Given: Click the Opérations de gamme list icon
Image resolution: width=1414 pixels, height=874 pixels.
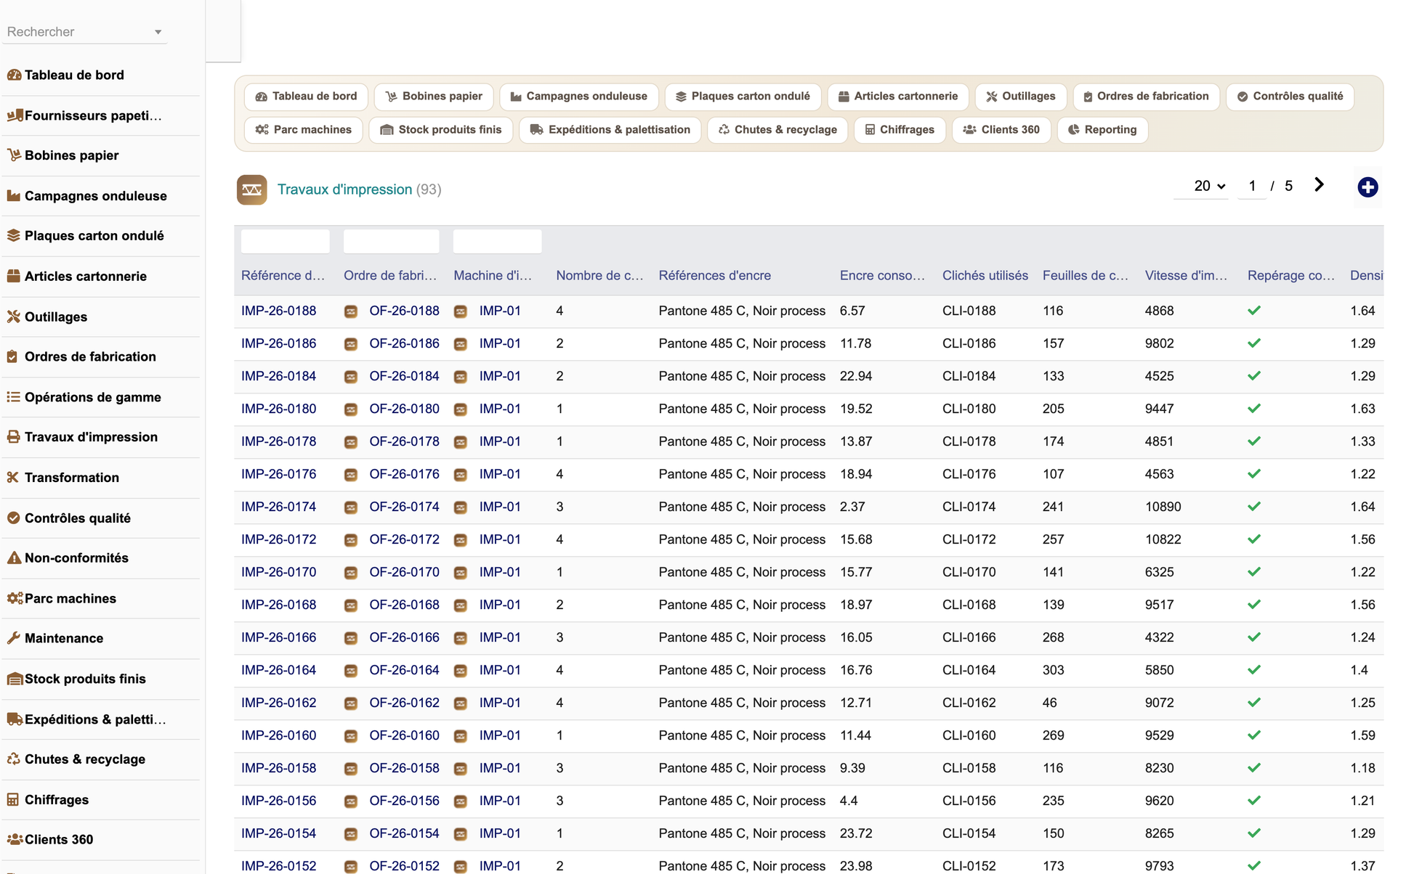Looking at the screenshot, I should pyautogui.click(x=14, y=397).
